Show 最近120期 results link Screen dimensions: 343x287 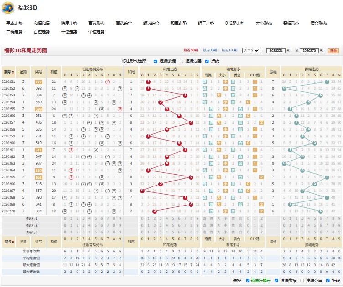pyautogui.click(x=229, y=50)
